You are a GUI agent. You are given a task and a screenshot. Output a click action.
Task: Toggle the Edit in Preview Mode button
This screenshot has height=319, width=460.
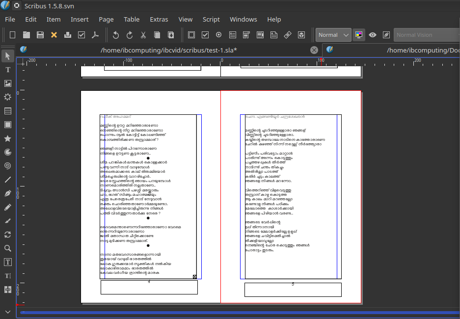tap(386, 35)
